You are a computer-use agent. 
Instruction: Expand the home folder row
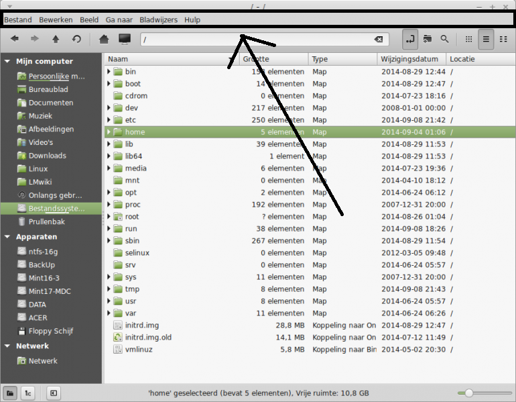109,132
